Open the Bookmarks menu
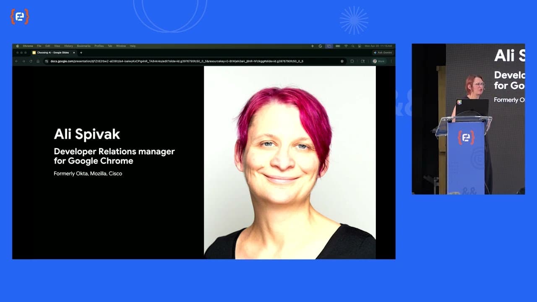The height and width of the screenshot is (302, 537). pos(83,46)
